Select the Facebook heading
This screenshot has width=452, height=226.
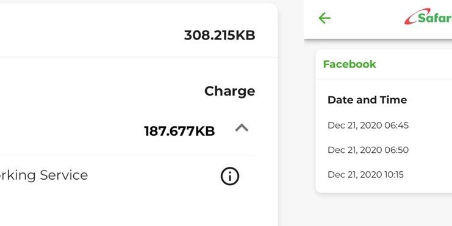(350, 64)
